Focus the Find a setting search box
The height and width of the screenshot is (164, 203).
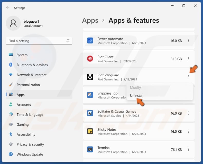(39, 41)
